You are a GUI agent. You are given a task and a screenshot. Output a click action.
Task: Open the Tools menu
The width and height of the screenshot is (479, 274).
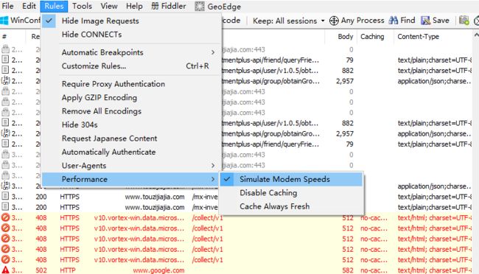[x=82, y=6]
